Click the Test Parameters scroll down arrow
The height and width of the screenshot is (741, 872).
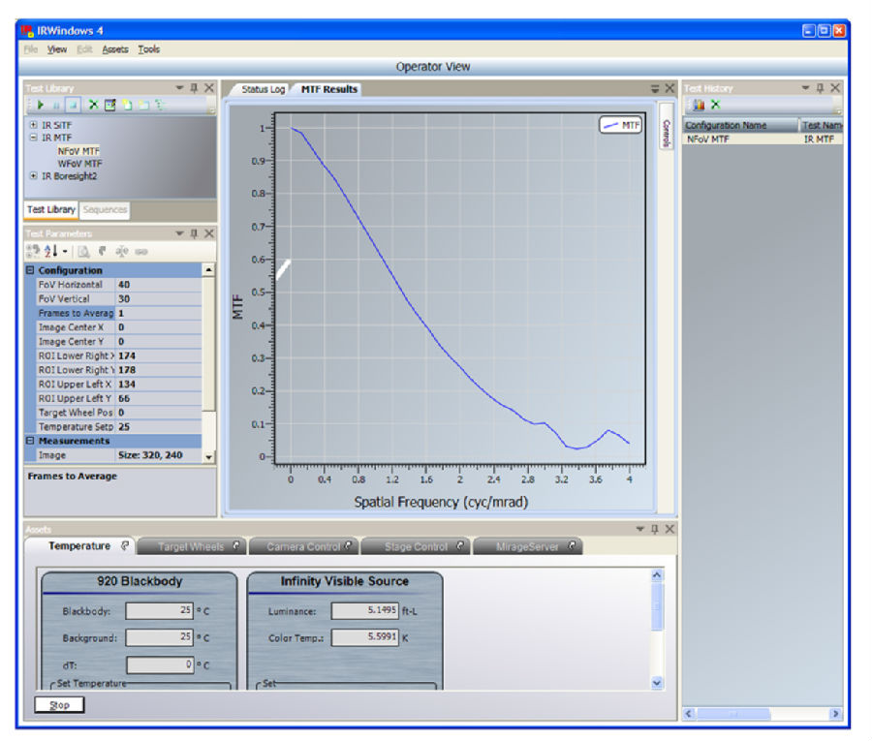point(208,457)
